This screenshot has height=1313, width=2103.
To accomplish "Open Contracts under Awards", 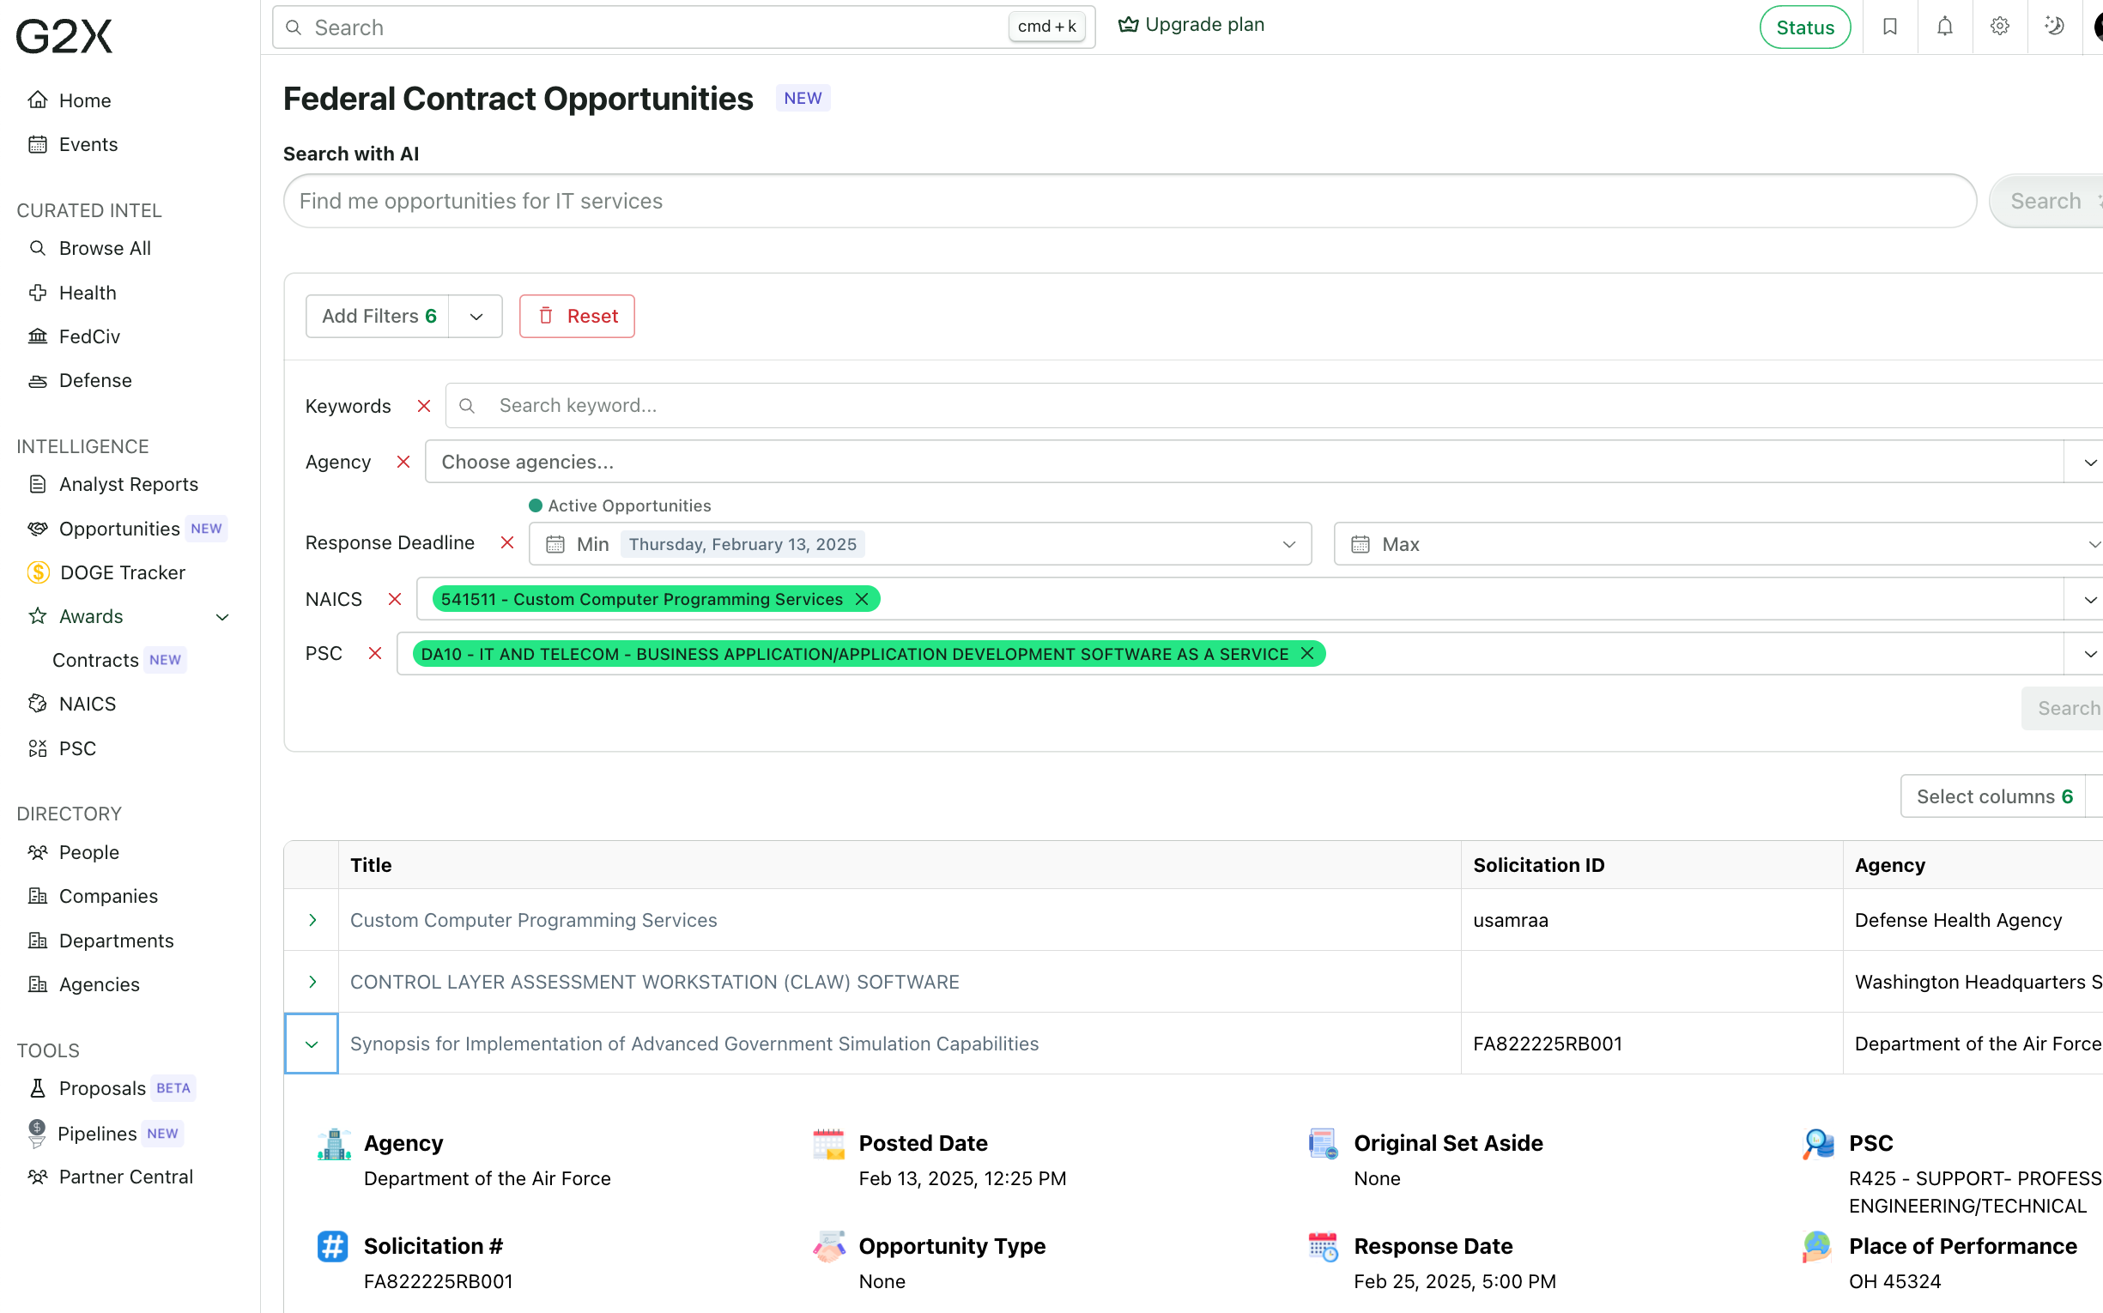I will pyautogui.click(x=94, y=660).
